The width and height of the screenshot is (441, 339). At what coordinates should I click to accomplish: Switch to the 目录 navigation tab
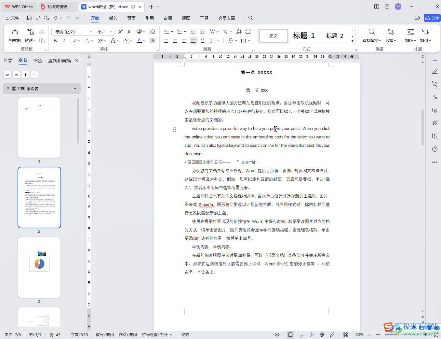8,61
